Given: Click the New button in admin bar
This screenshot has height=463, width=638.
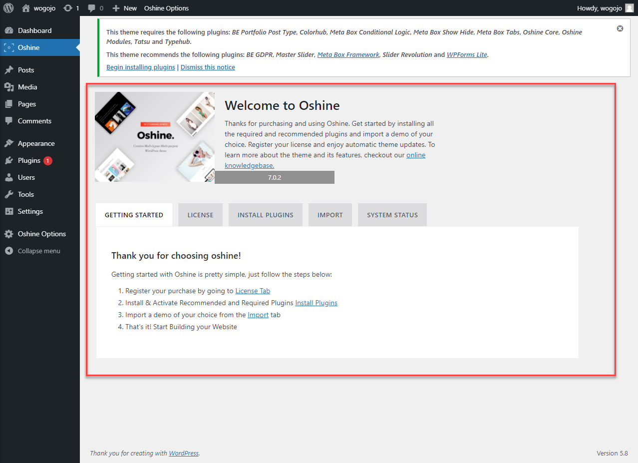Looking at the screenshot, I should pos(125,8).
